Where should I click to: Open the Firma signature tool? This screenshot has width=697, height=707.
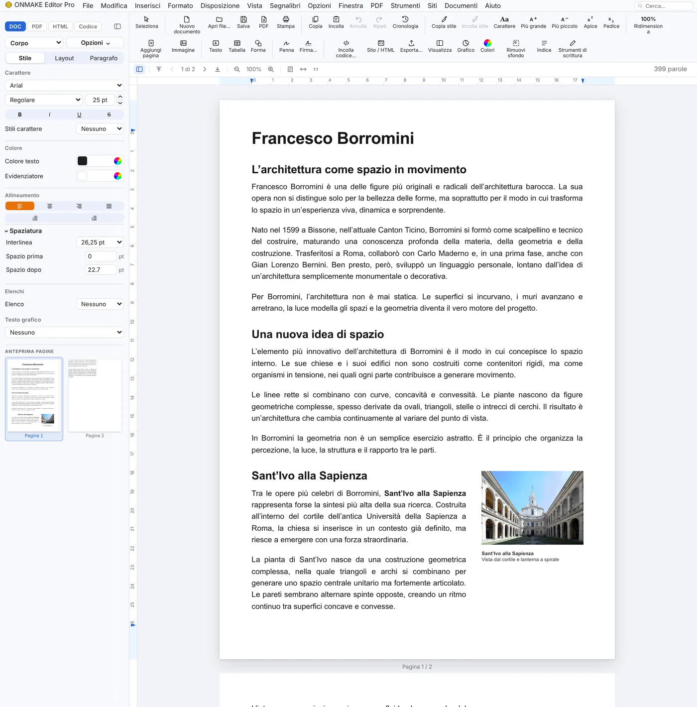tap(308, 46)
